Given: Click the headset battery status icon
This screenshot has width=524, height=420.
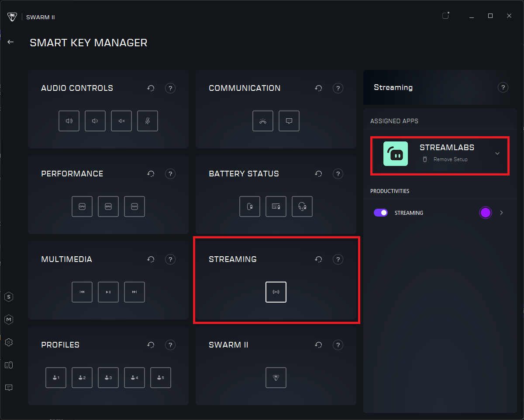Looking at the screenshot, I should [x=302, y=207].
